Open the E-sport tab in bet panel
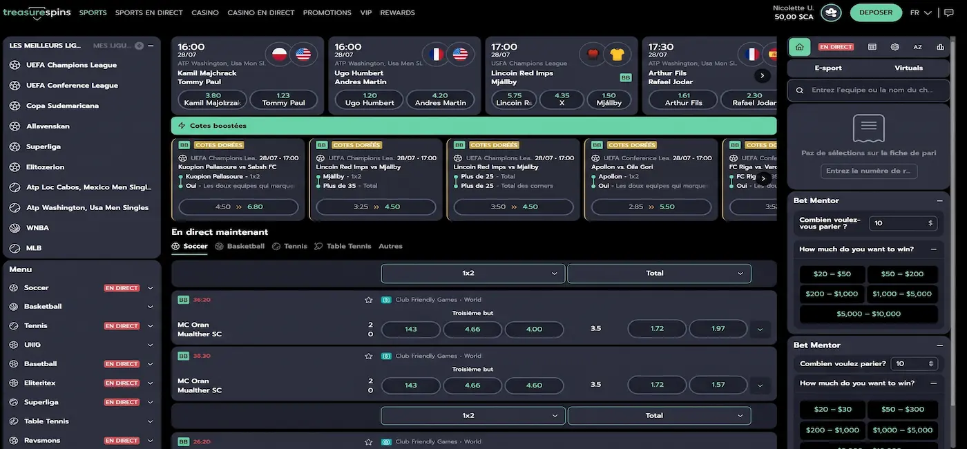 tap(828, 68)
